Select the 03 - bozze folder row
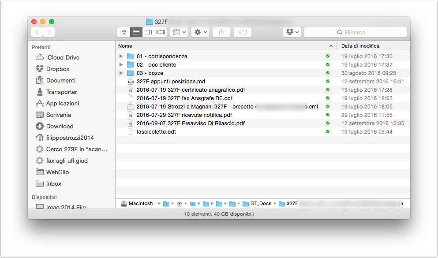Screen dimensions: 438x258 (x=263, y=73)
